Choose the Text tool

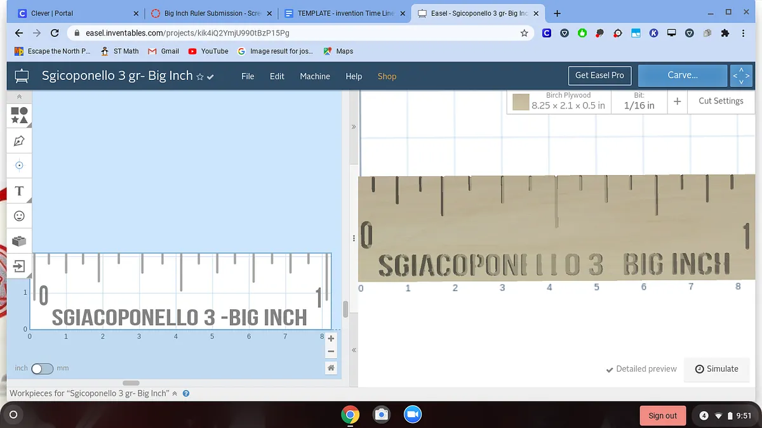(x=19, y=191)
